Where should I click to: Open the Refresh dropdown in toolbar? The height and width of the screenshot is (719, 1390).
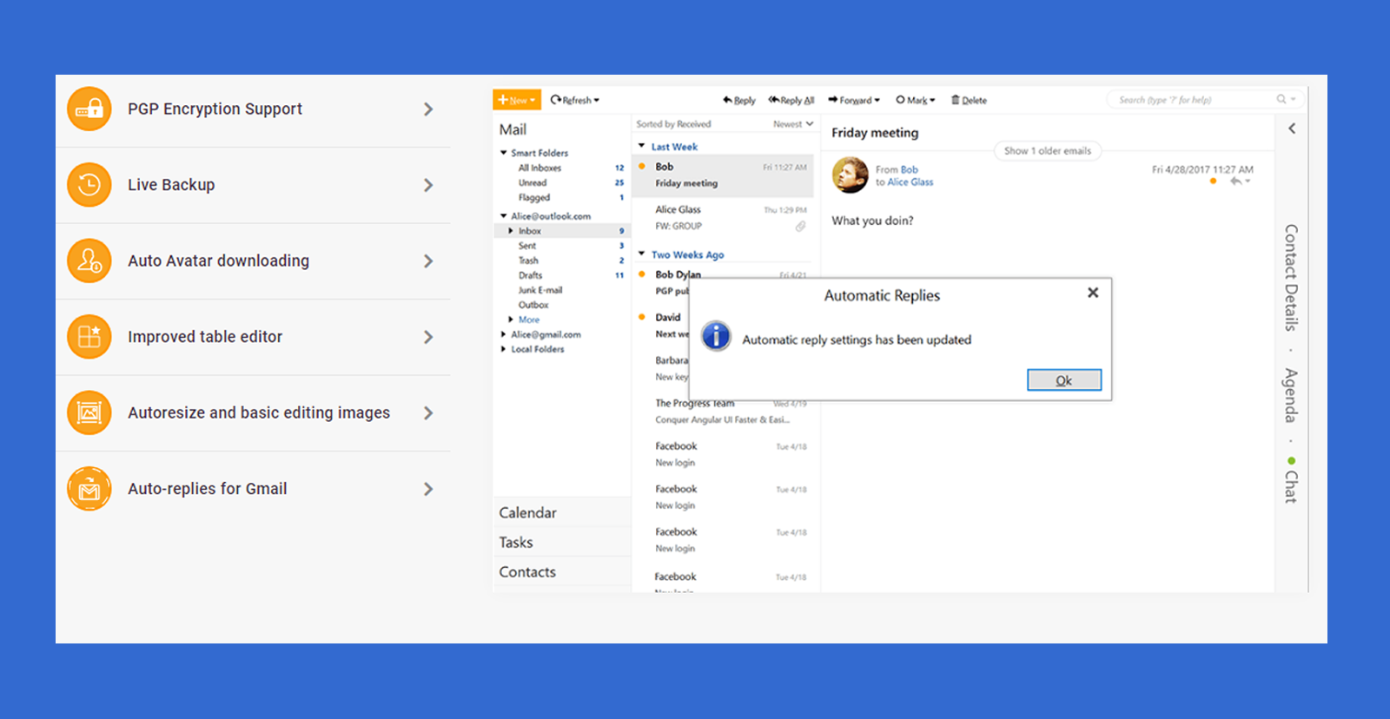(576, 100)
